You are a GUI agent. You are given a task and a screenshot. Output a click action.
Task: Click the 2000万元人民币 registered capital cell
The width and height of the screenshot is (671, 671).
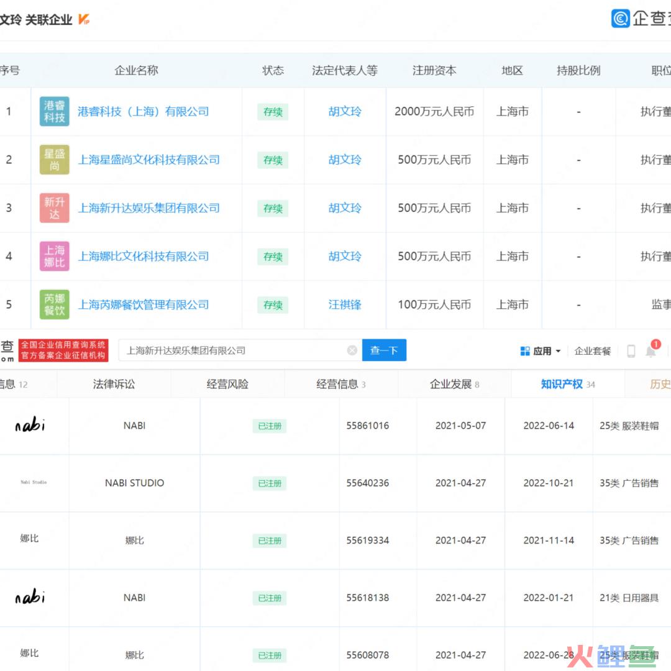[x=434, y=112]
